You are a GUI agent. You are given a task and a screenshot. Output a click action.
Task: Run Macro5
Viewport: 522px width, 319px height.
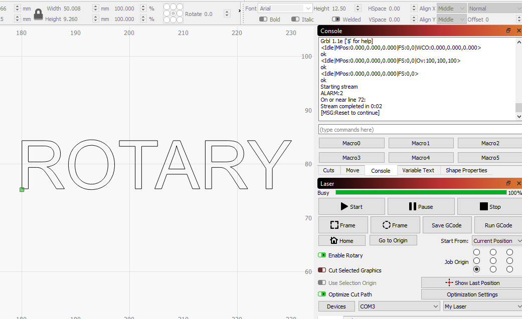pyautogui.click(x=490, y=158)
